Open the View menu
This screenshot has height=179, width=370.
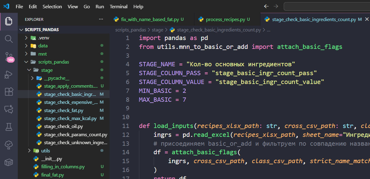73,6
